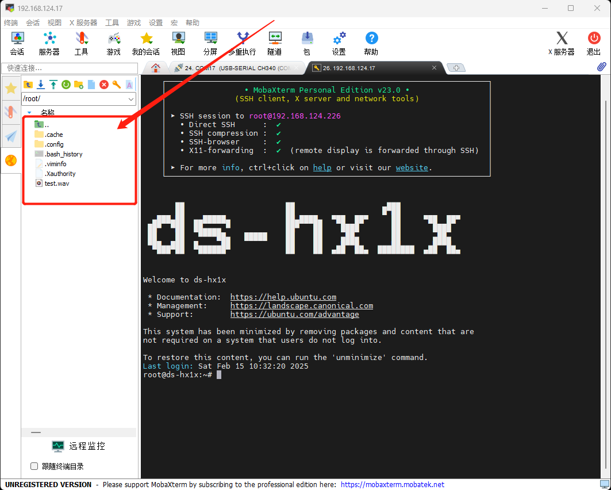Select the test.wav file
611x490 pixels.
(57, 183)
